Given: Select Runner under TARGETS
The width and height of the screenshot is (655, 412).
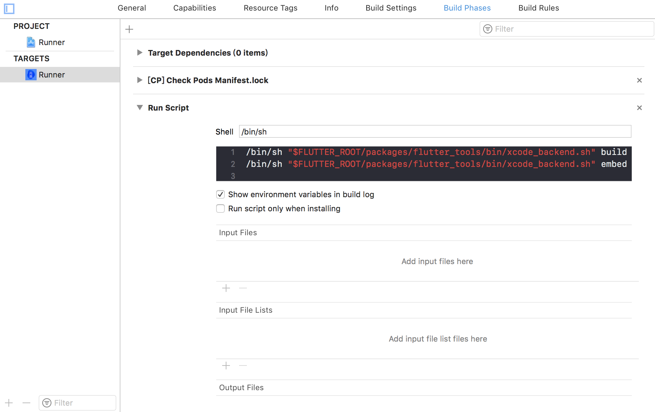Looking at the screenshot, I should coord(60,75).
